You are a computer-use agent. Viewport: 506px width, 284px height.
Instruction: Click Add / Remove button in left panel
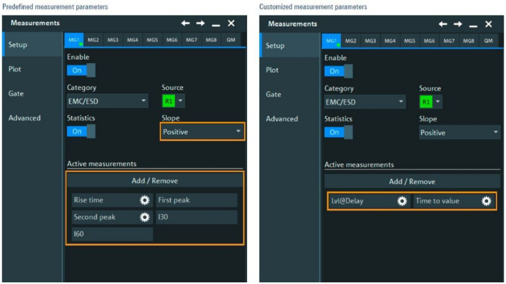click(154, 181)
